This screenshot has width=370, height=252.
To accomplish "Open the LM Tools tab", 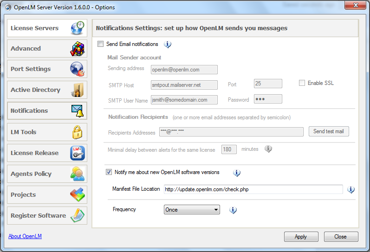I will [47, 132].
